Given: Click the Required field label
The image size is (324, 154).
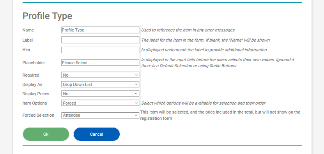Looking at the screenshot, I should (x=31, y=75).
